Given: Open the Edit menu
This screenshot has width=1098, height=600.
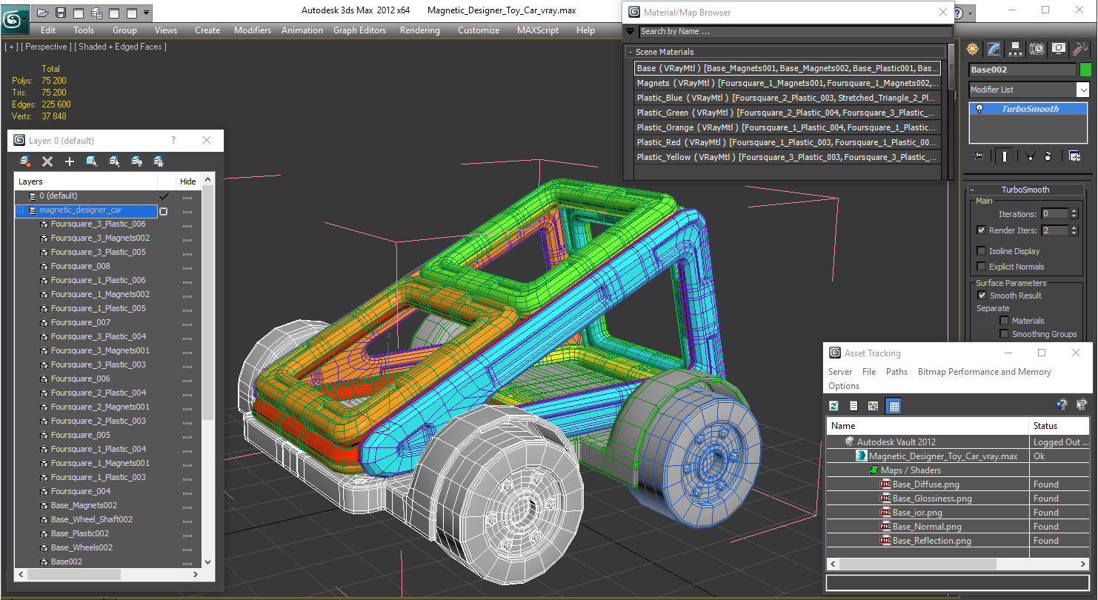Looking at the screenshot, I should click(x=48, y=30).
